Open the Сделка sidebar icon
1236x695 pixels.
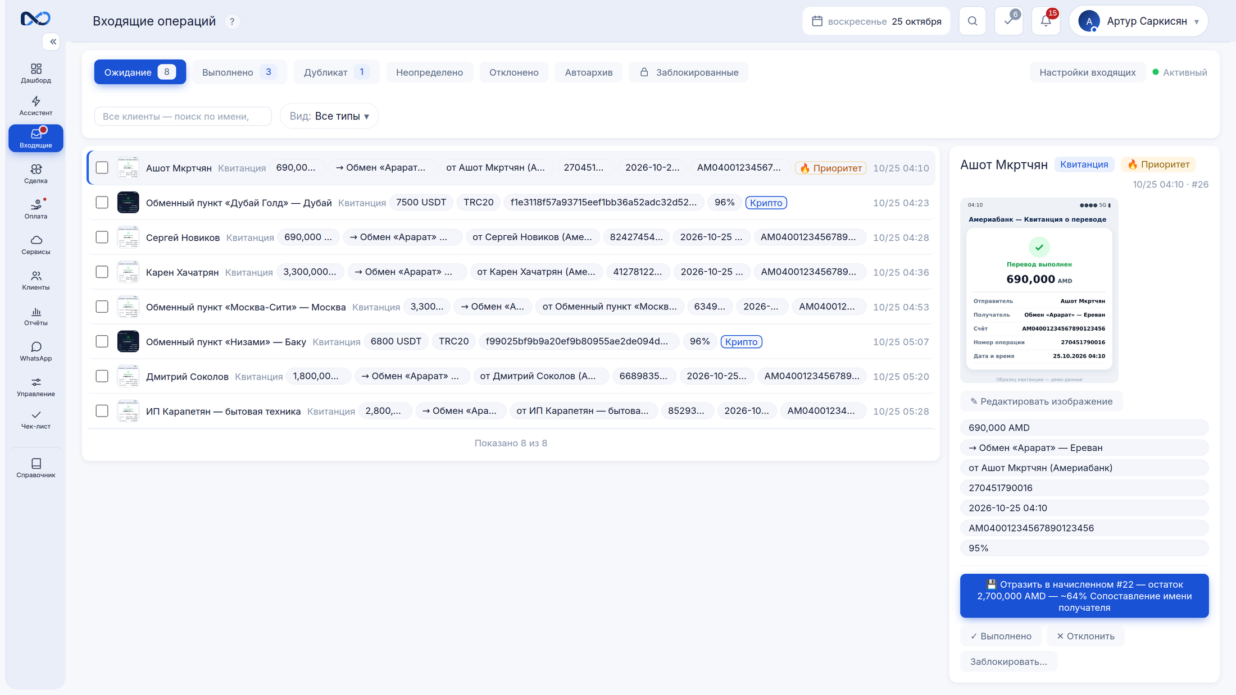(36, 173)
